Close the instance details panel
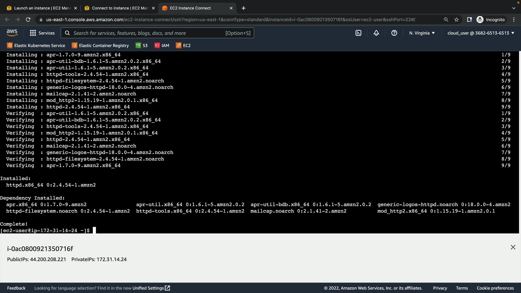The image size is (521, 293). 513,247
